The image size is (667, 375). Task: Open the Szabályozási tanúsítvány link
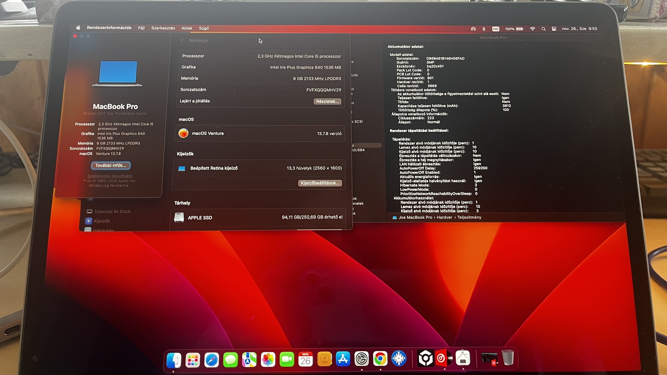[x=110, y=176]
